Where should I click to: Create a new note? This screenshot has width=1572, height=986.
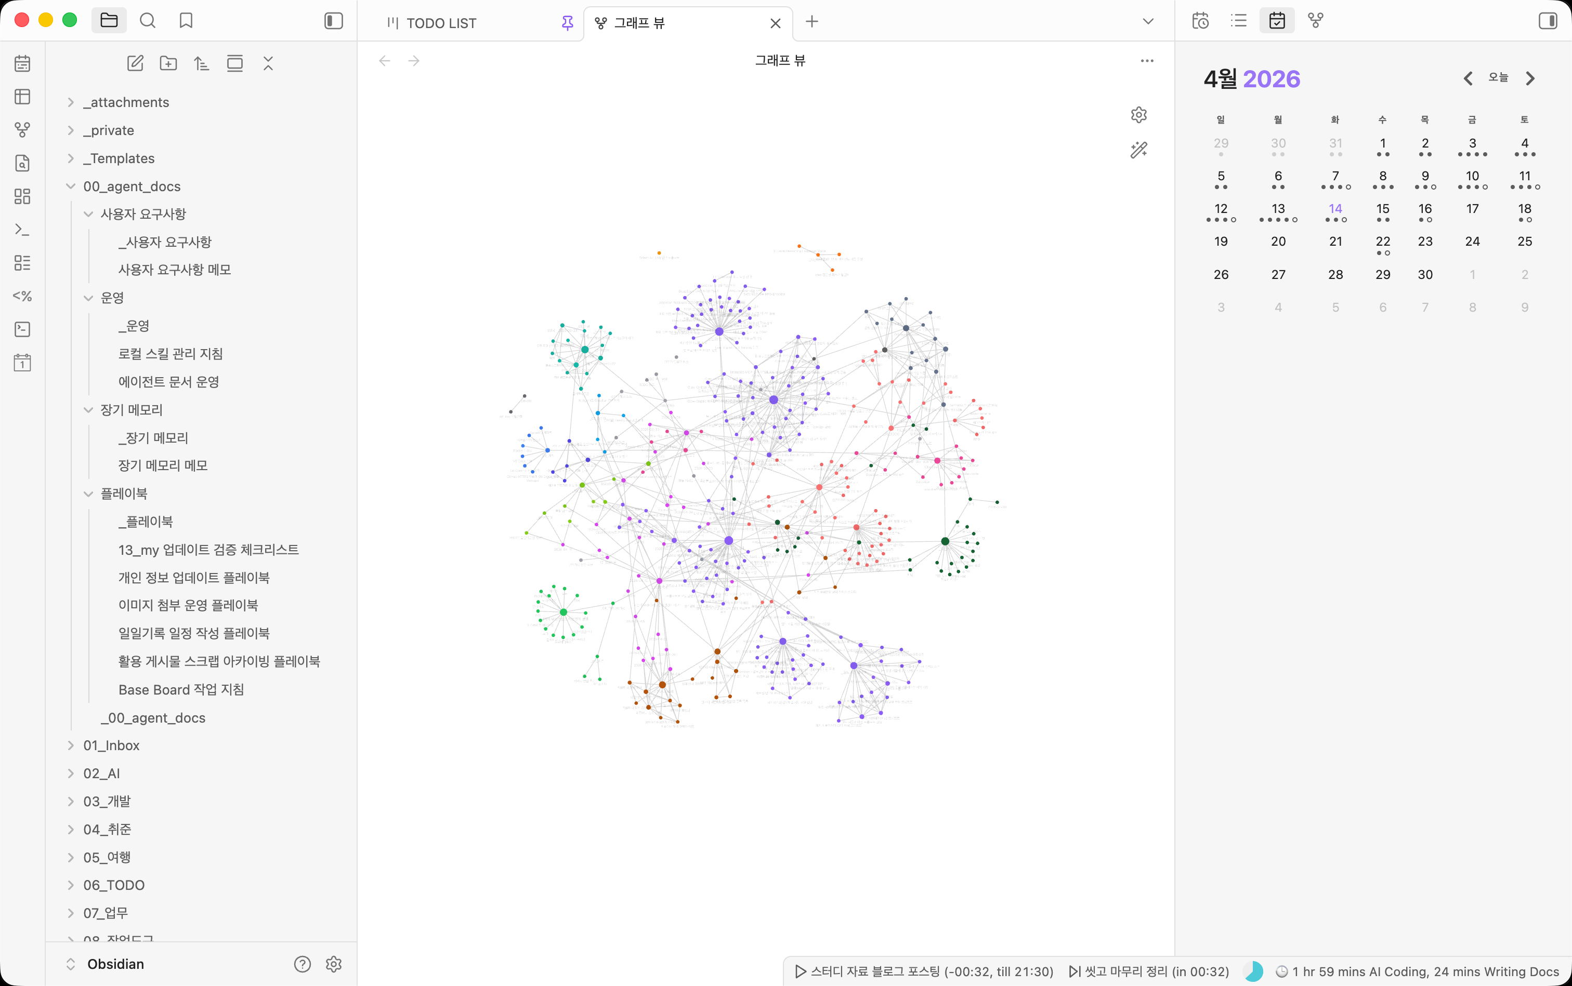(x=135, y=63)
